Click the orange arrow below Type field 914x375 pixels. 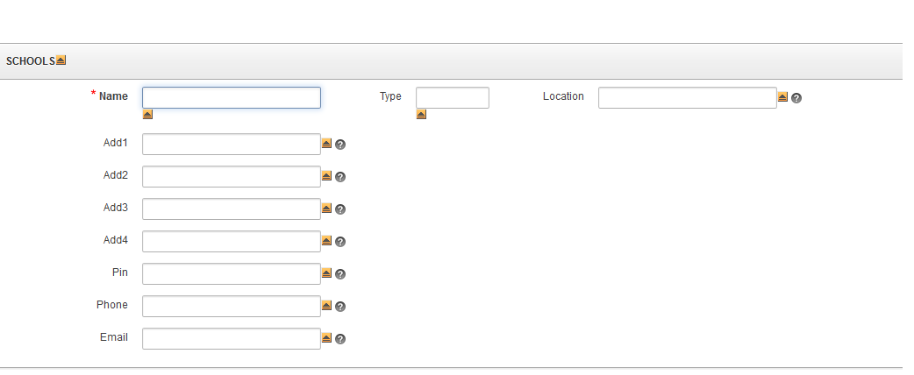pos(421,115)
